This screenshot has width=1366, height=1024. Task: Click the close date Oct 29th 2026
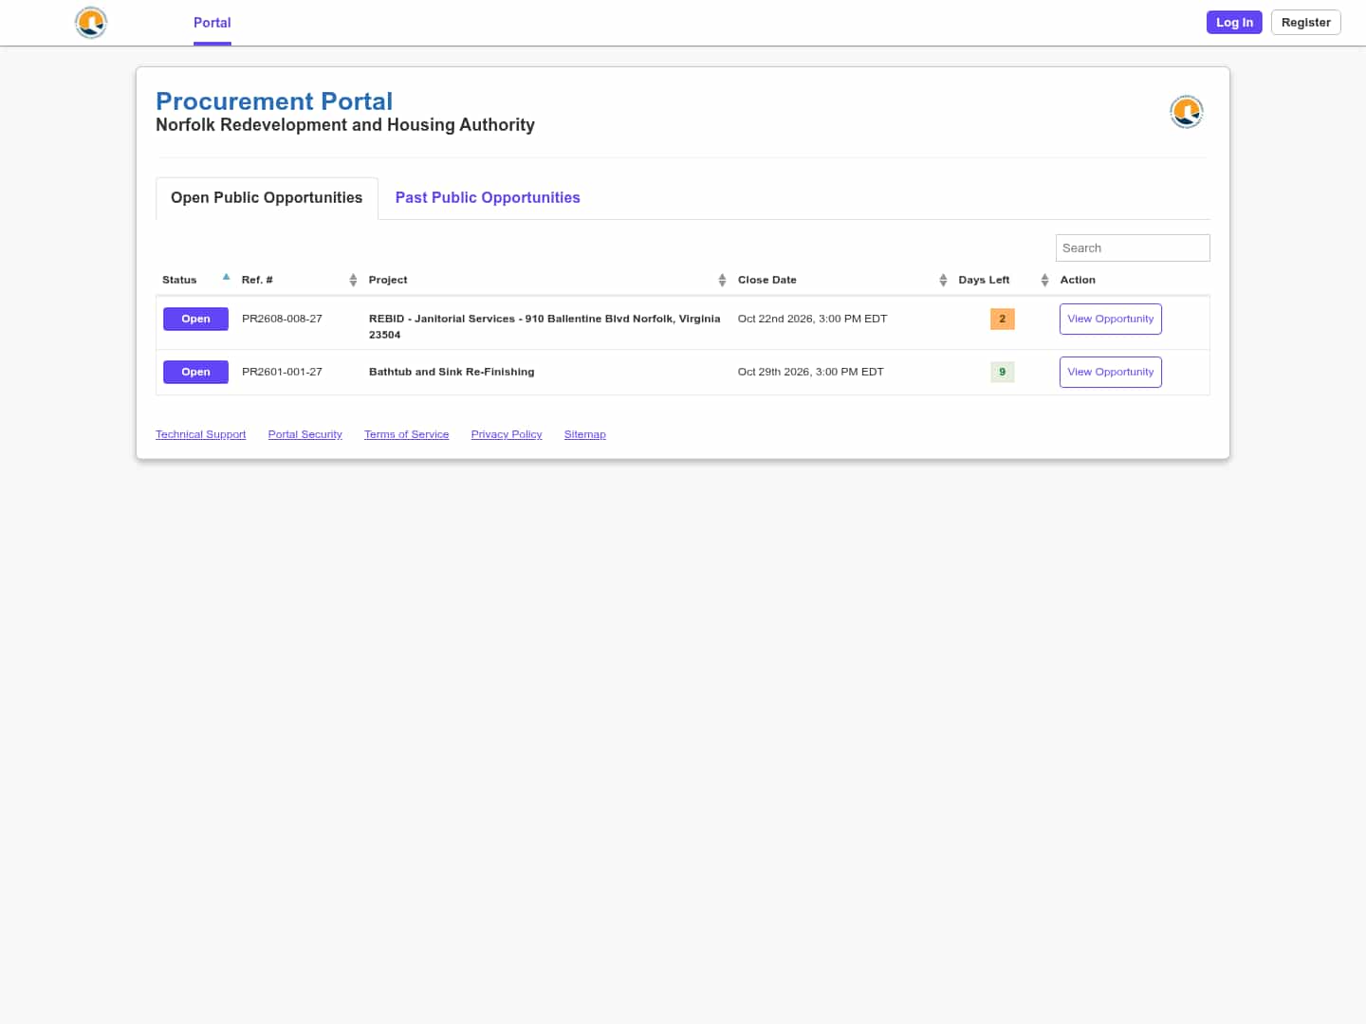click(810, 373)
